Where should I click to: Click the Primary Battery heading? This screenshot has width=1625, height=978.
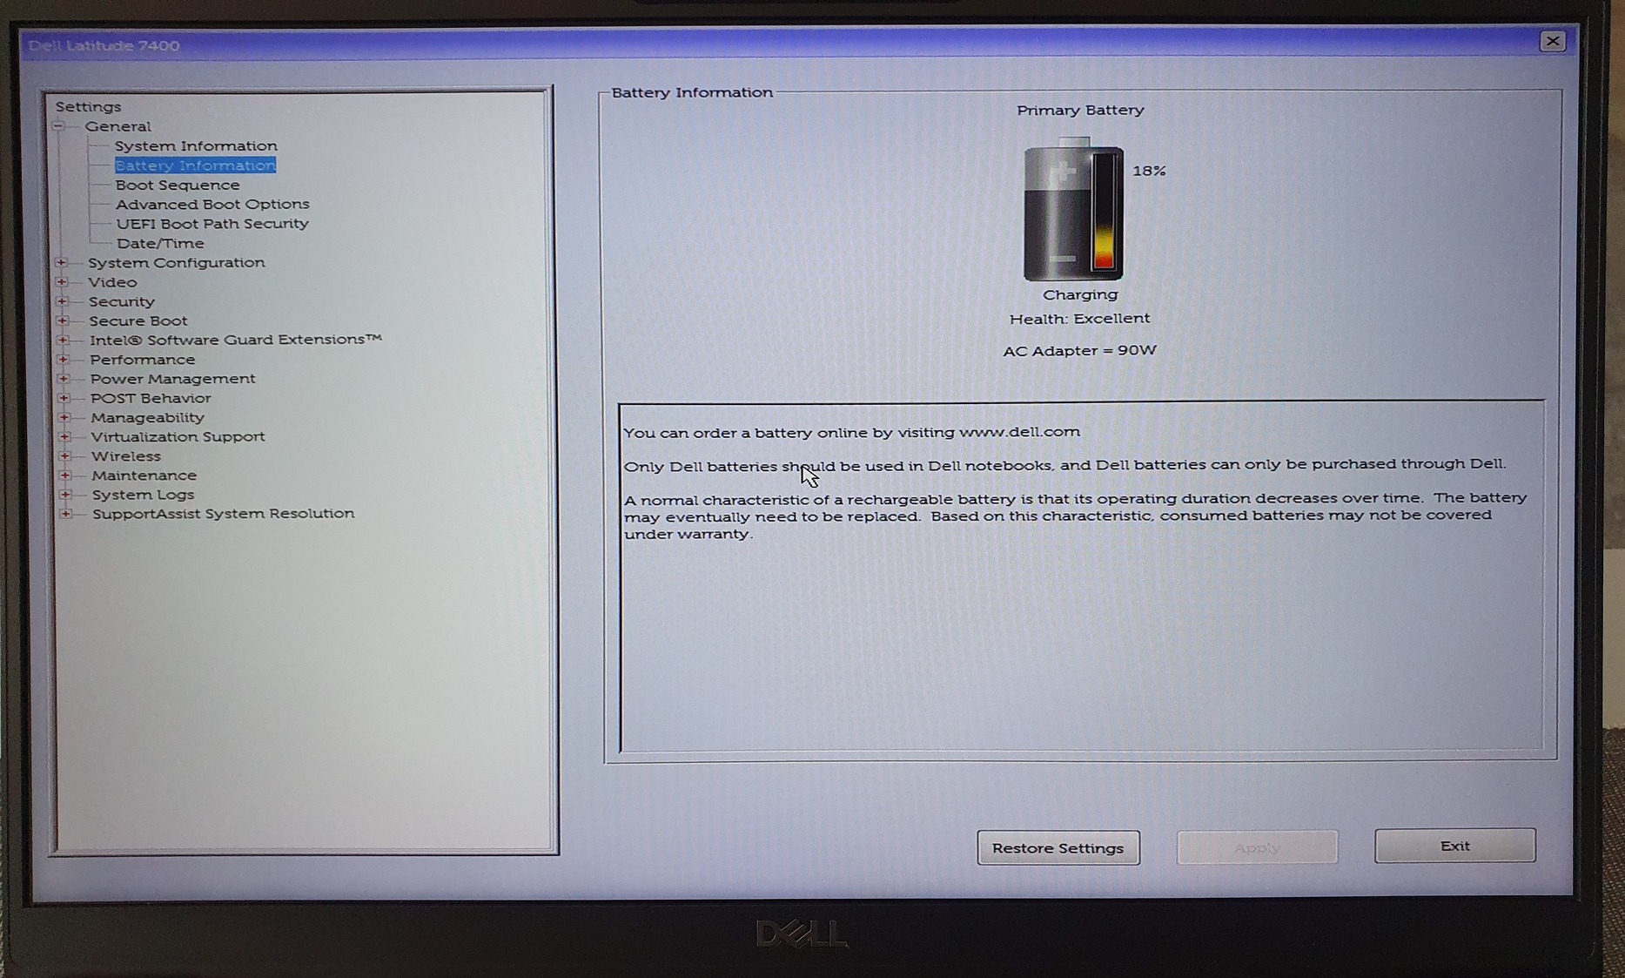[x=1080, y=110]
